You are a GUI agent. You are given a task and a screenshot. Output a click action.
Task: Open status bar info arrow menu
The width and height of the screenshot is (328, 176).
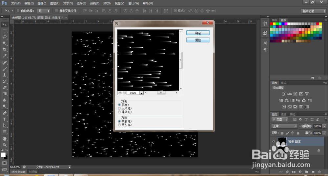(70, 167)
